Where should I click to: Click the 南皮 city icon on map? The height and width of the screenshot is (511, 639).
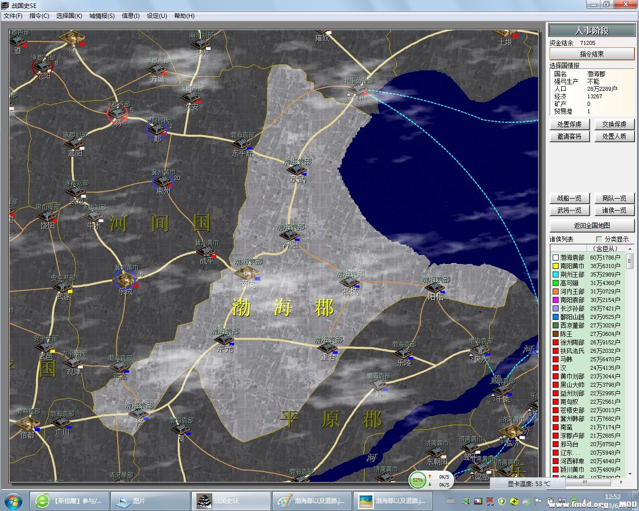[x=247, y=273]
